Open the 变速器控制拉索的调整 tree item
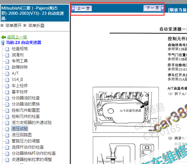The width and height of the screenshot is (187, 164). [32, 160]
